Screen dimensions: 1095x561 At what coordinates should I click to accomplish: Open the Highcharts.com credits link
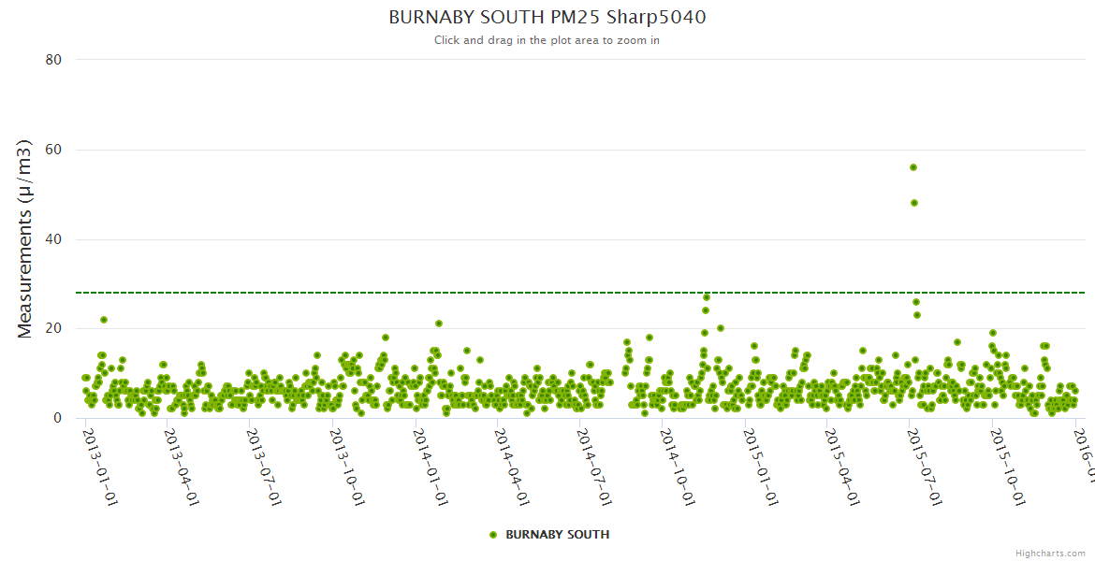coord(1052,554)
